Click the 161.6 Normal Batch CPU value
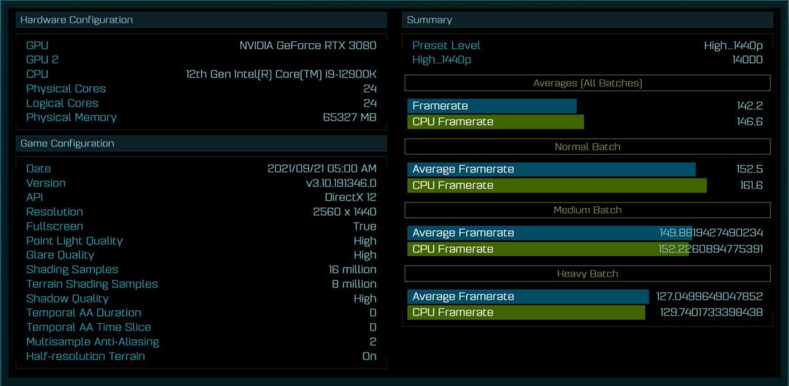 (750, 185)
